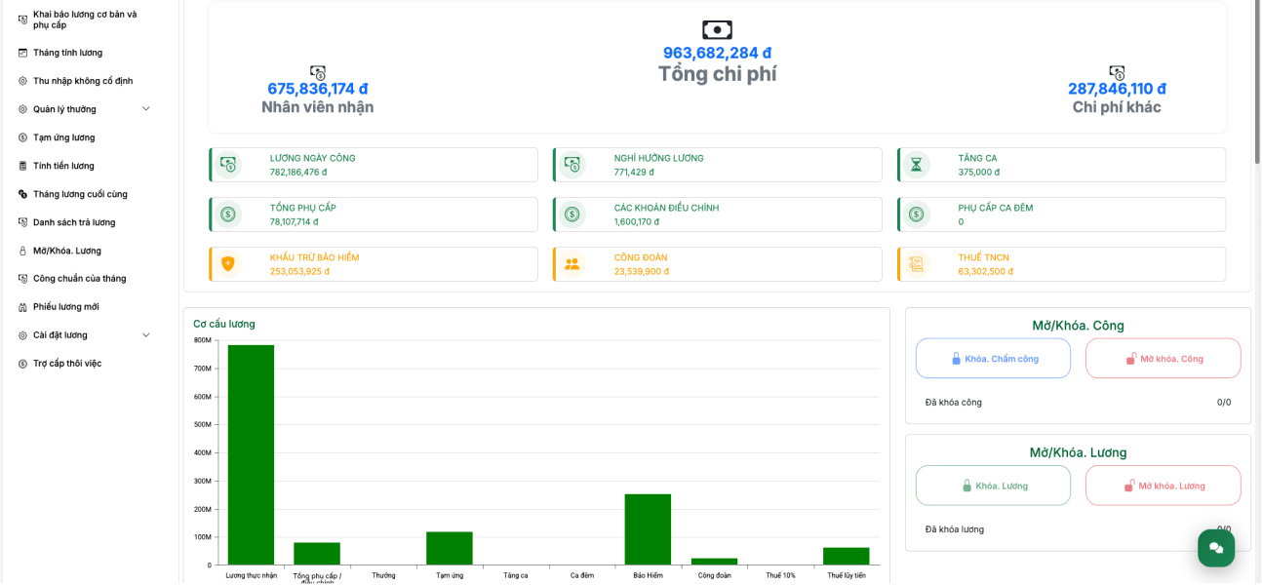Open Thu nhập không cố định menu item
1262x585 pixels.
pos(83,81)
